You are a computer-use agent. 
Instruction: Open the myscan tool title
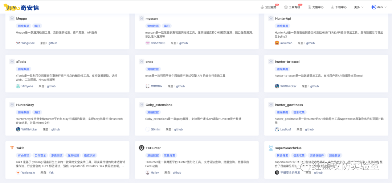coord(152,18)
